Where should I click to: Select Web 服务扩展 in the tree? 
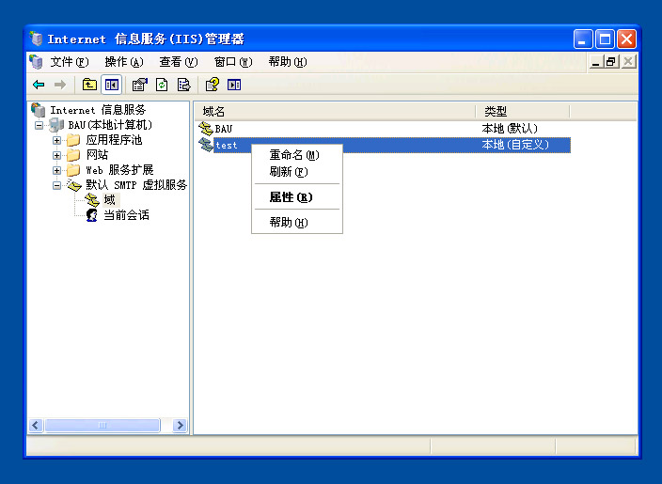[x=119, y=170]
